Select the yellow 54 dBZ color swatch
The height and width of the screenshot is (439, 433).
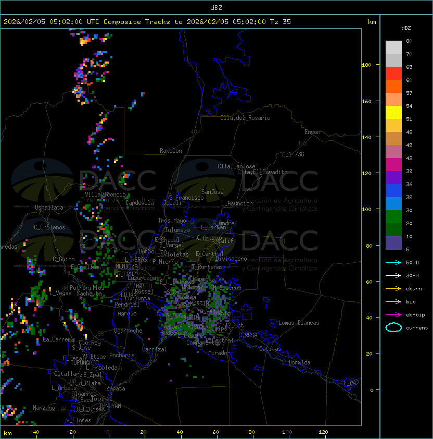pyautogui.click(x=393, y=112)
